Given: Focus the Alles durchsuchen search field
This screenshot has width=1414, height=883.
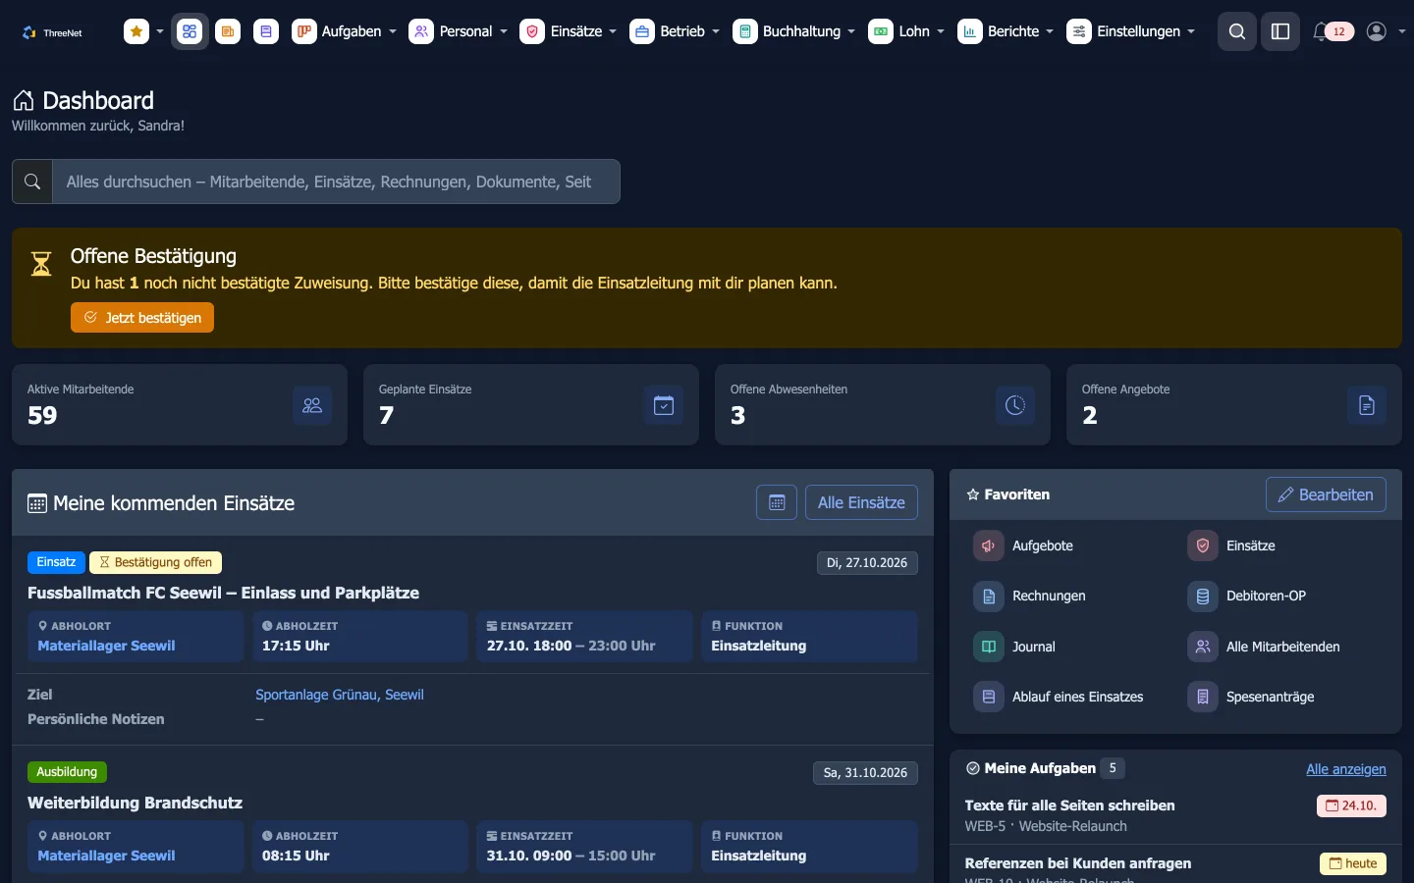Looking at the screenshot, I should coord(336,182).
